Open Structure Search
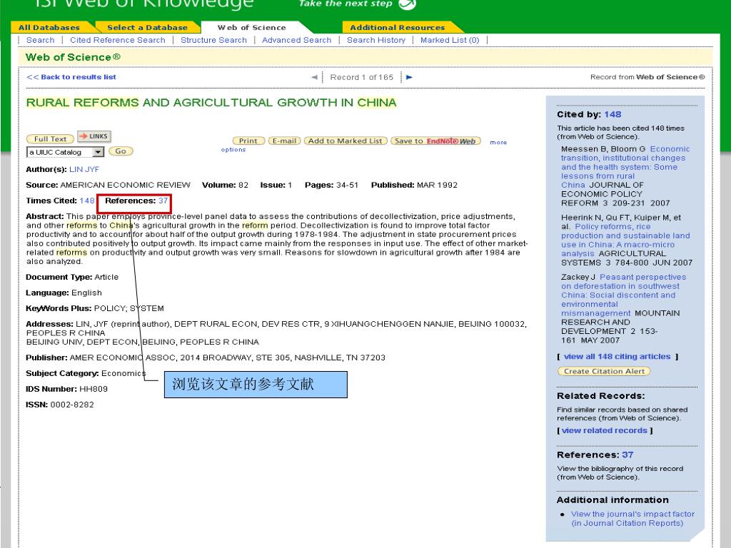This screenshot has height=548, width=731. click(213, 40)
